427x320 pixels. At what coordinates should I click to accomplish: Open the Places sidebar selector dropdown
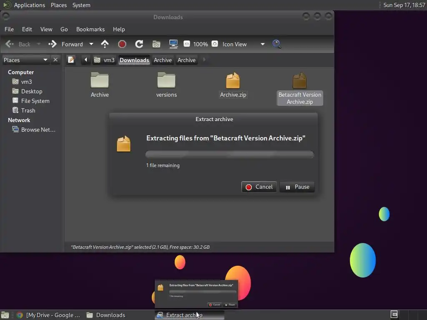pyautogui.click(x=25, y=60)
